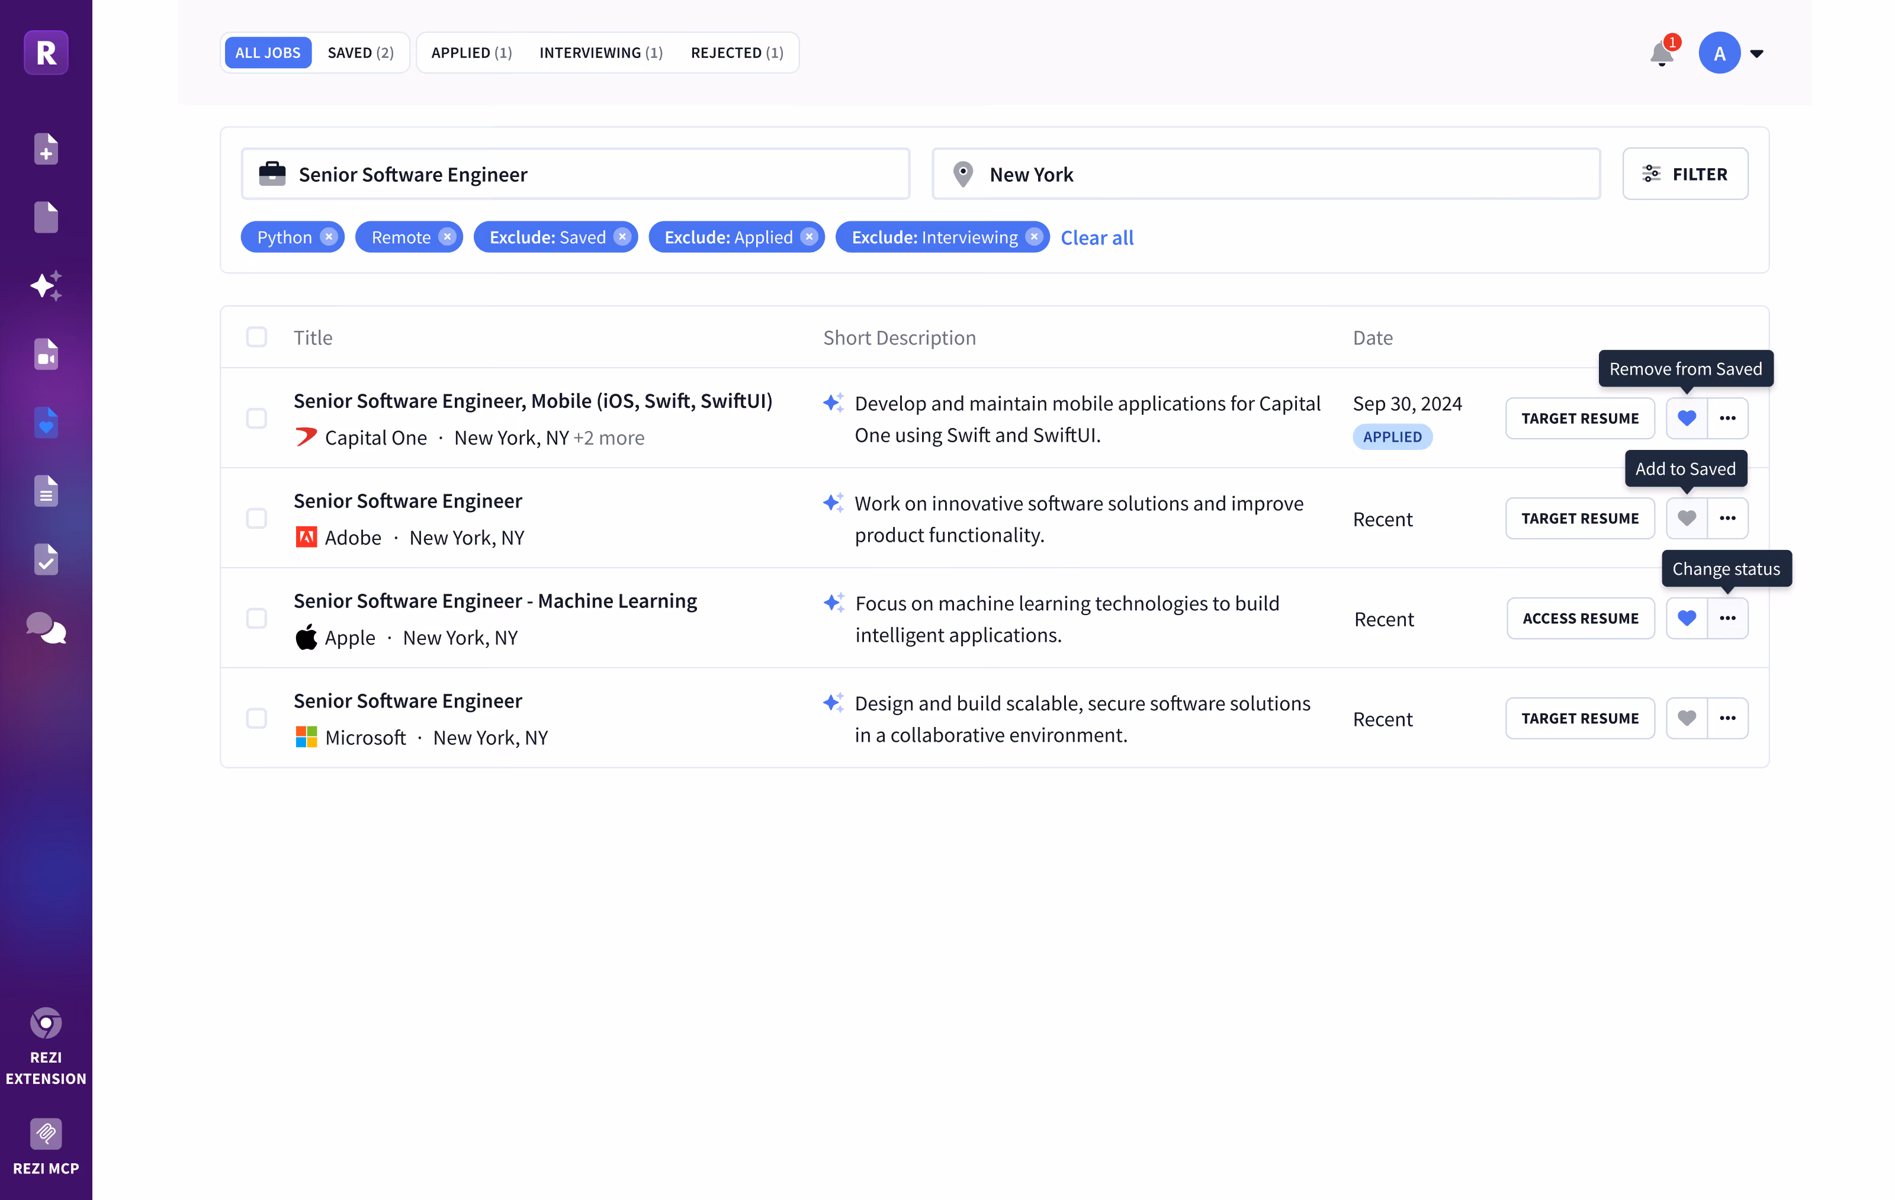Image resolution: width=1895 pixels, height=1200 pixels.
Task: Save the Microsoft job with heart icon
Action: pos(1687,718)
